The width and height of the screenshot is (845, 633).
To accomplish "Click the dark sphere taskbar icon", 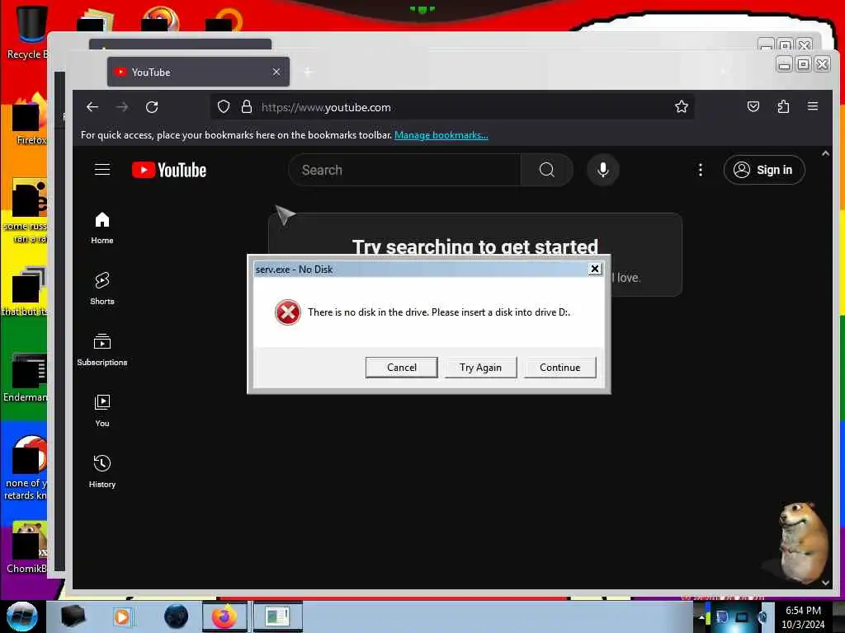I will click(x=177, y=617).
